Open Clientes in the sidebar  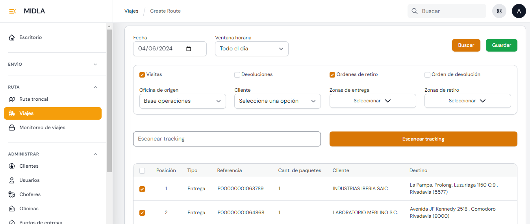click(29, 166)
